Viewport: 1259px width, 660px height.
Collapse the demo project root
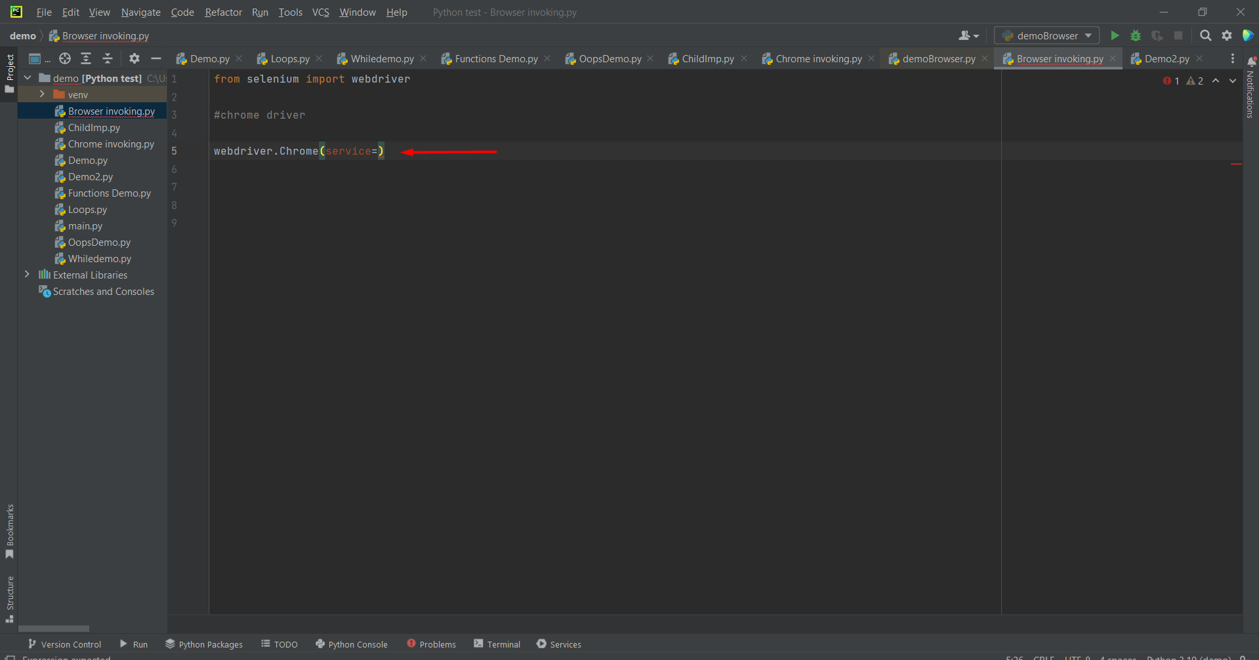[28, 78]
